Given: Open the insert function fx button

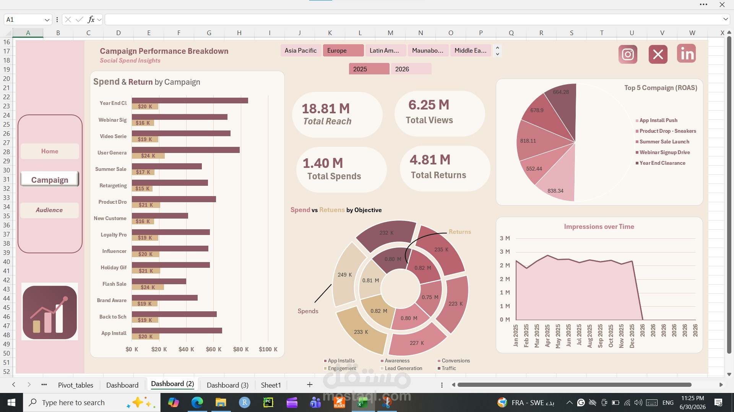Looking at the screenshot, I should pyautogui.click(x=91, y=19).
